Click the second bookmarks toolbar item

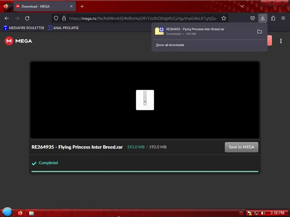(63, 28)
